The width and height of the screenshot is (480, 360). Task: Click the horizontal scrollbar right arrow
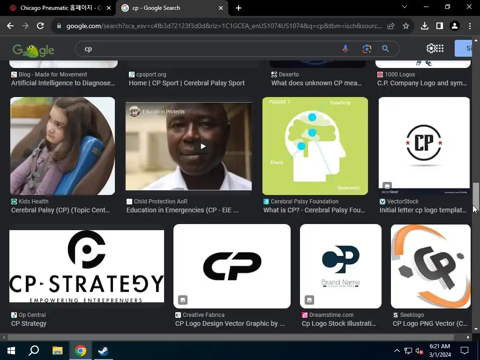(x=468, y=337)
